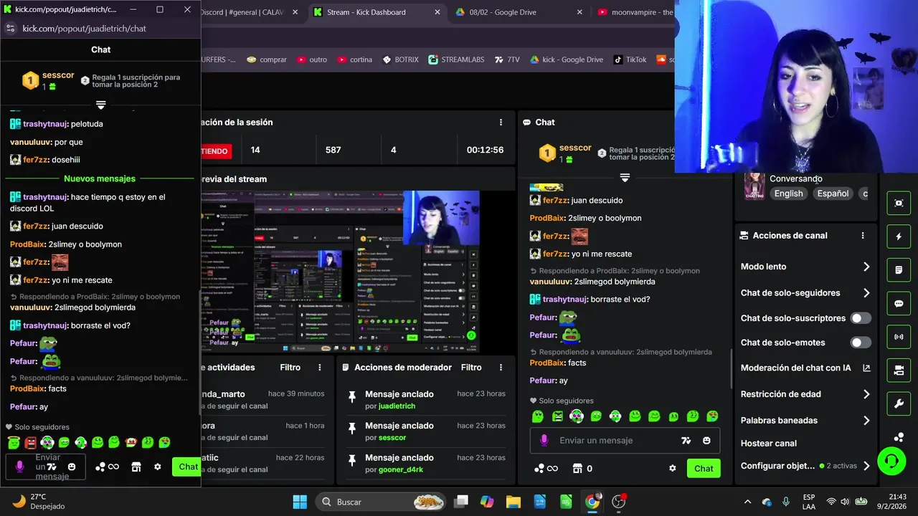Toggle Chat de solo-emotes switch
The width and height of the screenshot is (918, 516).
point(861,343)
